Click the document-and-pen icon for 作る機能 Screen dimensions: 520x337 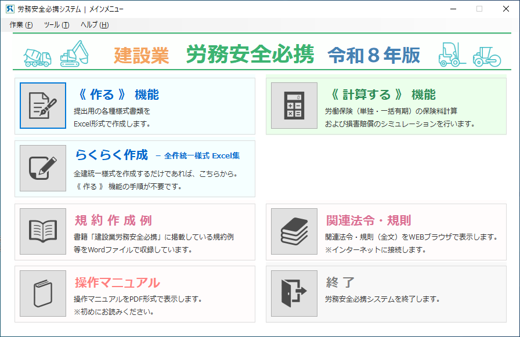tap(43, 106)
